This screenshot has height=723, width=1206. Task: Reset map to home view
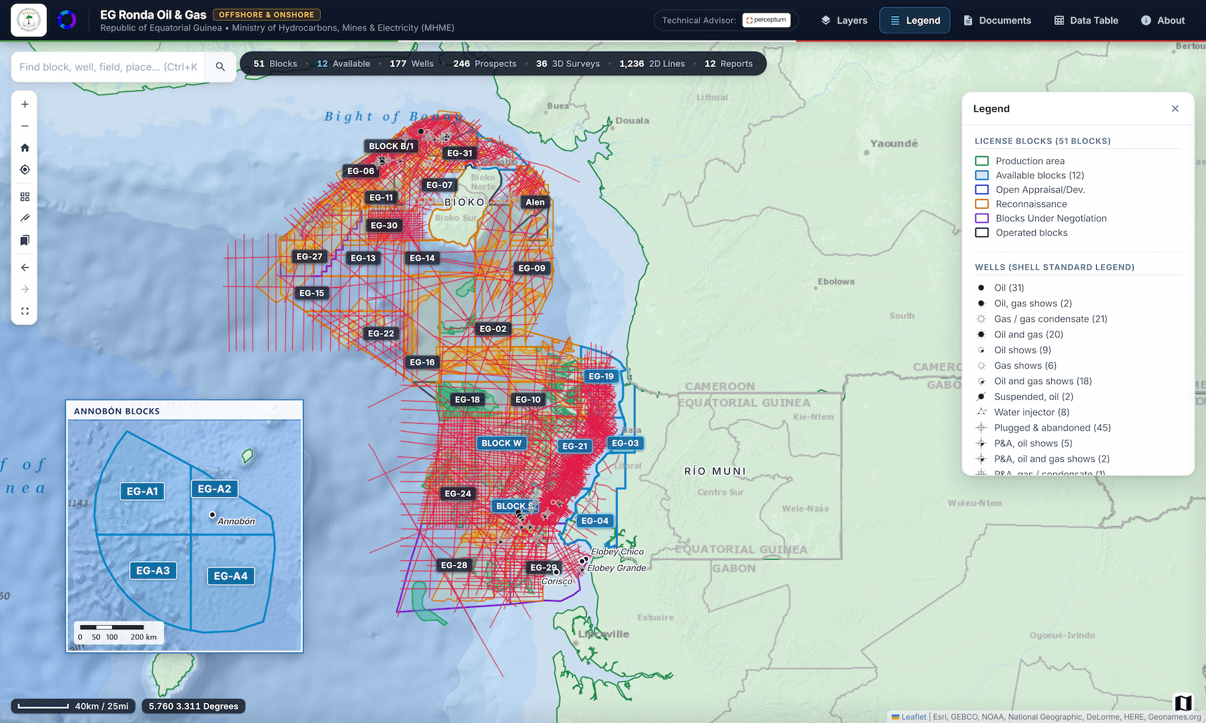(x=25, y=148)
